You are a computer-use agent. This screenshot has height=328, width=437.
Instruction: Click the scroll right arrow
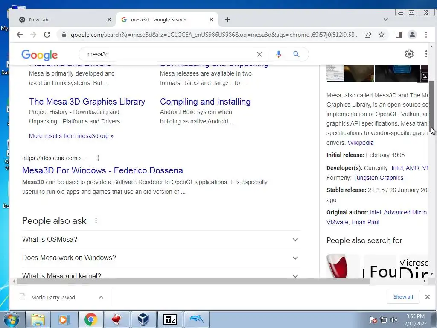pos(425,281)
